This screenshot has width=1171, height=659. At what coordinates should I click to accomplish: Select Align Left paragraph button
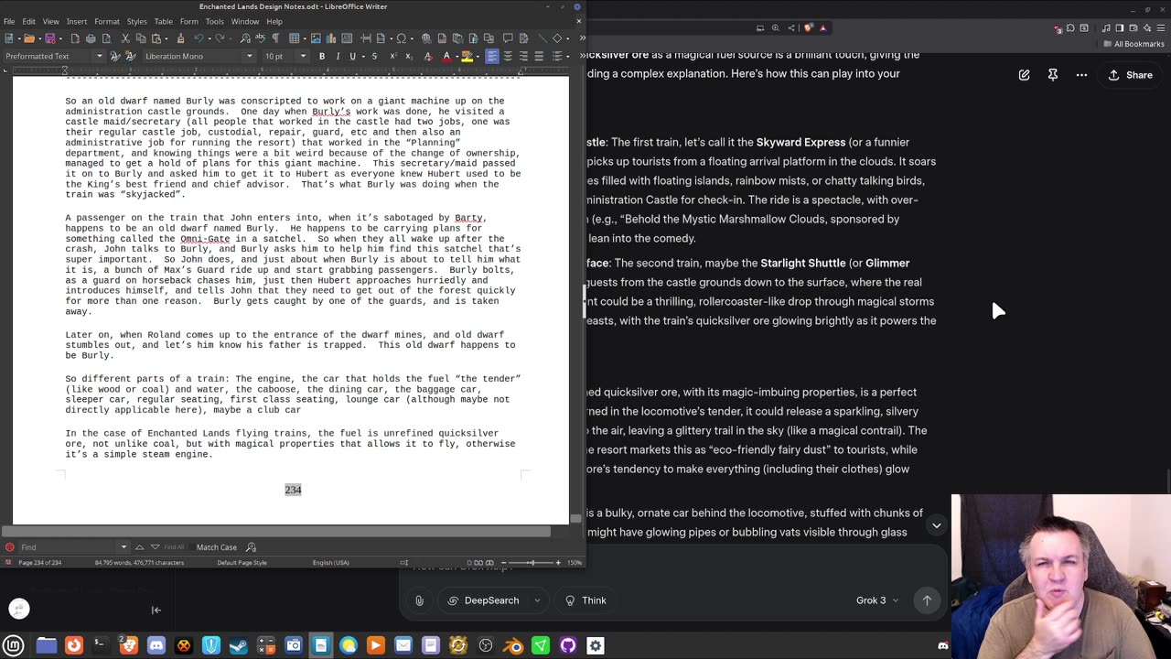[491, 56]
